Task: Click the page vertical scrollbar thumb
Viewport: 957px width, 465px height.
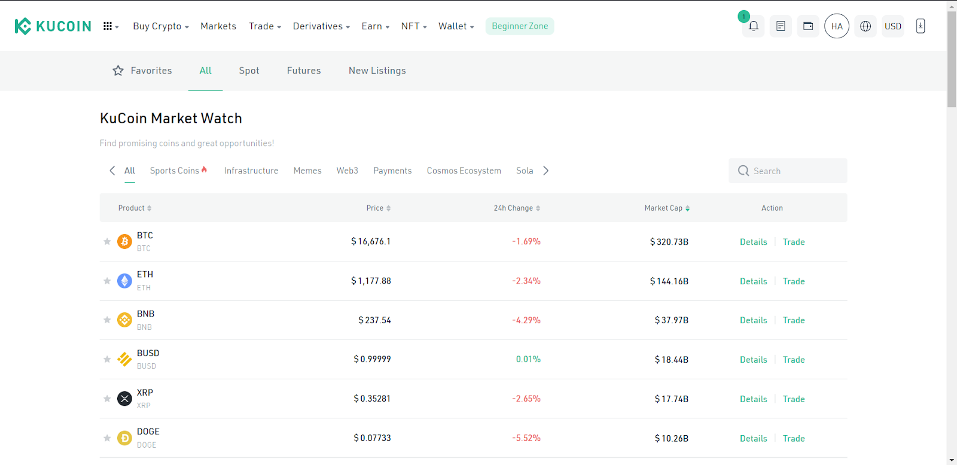Action: coord(952,59)
